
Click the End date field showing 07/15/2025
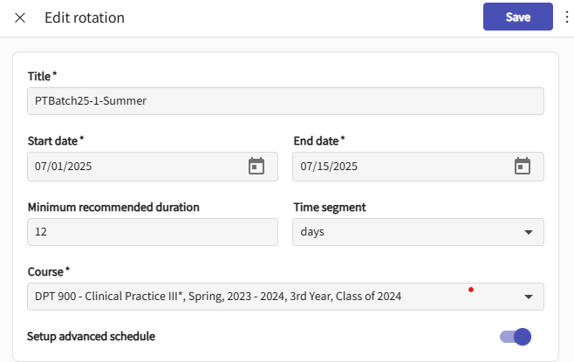[x=397, y=167]
